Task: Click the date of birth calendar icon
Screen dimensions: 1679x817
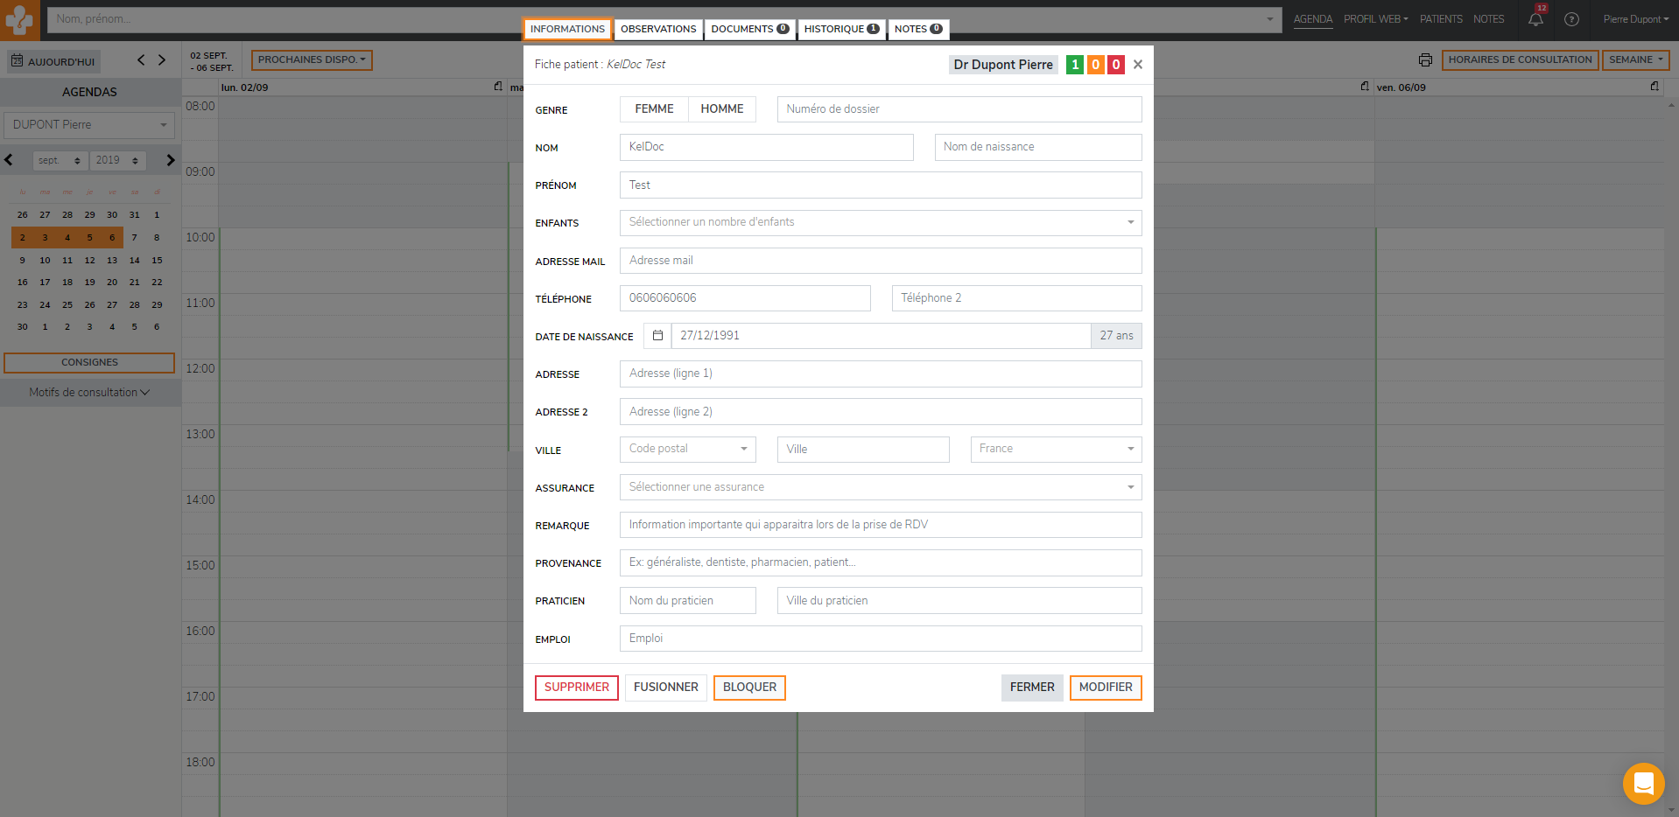Action: [657, 336]
